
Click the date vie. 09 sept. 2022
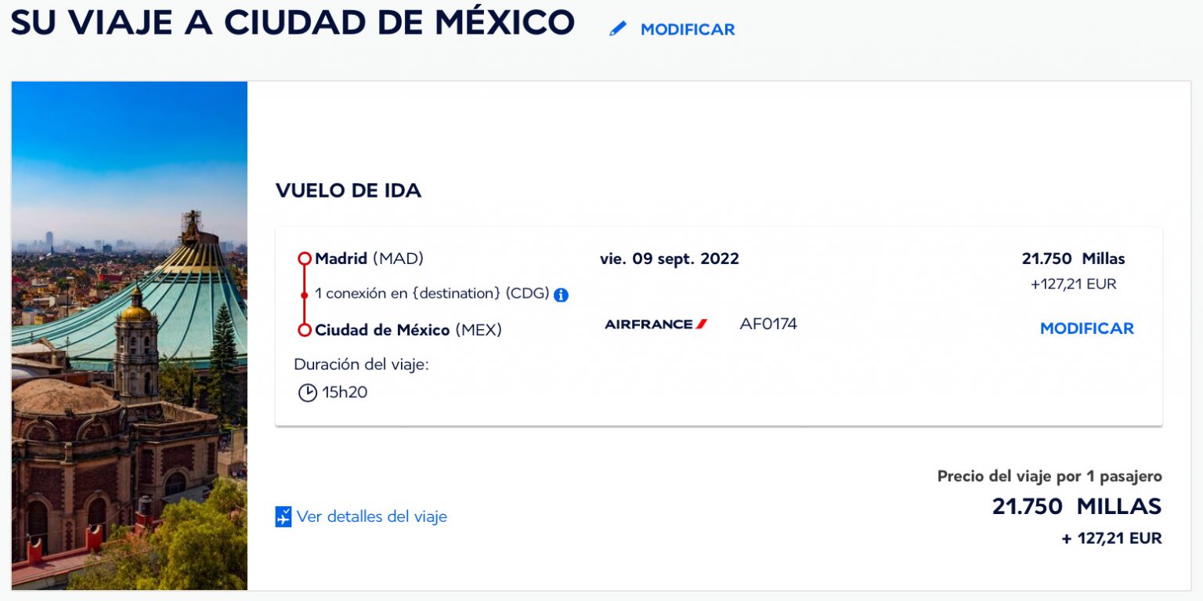(670, 259)
